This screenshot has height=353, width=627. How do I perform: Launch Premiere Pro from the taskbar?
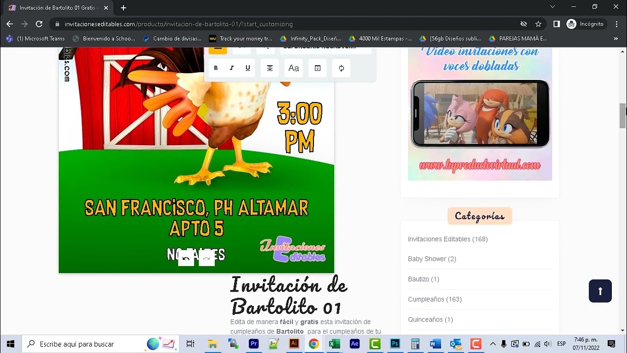tap(254, 344)
